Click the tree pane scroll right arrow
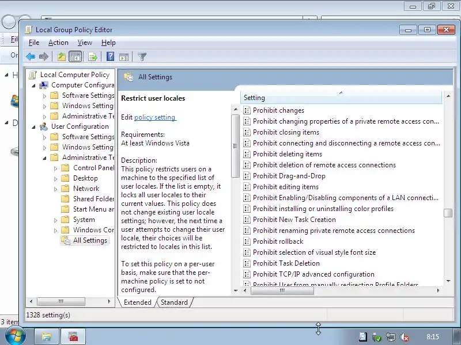This screenshot has height=345, width=461. point(109,301)
